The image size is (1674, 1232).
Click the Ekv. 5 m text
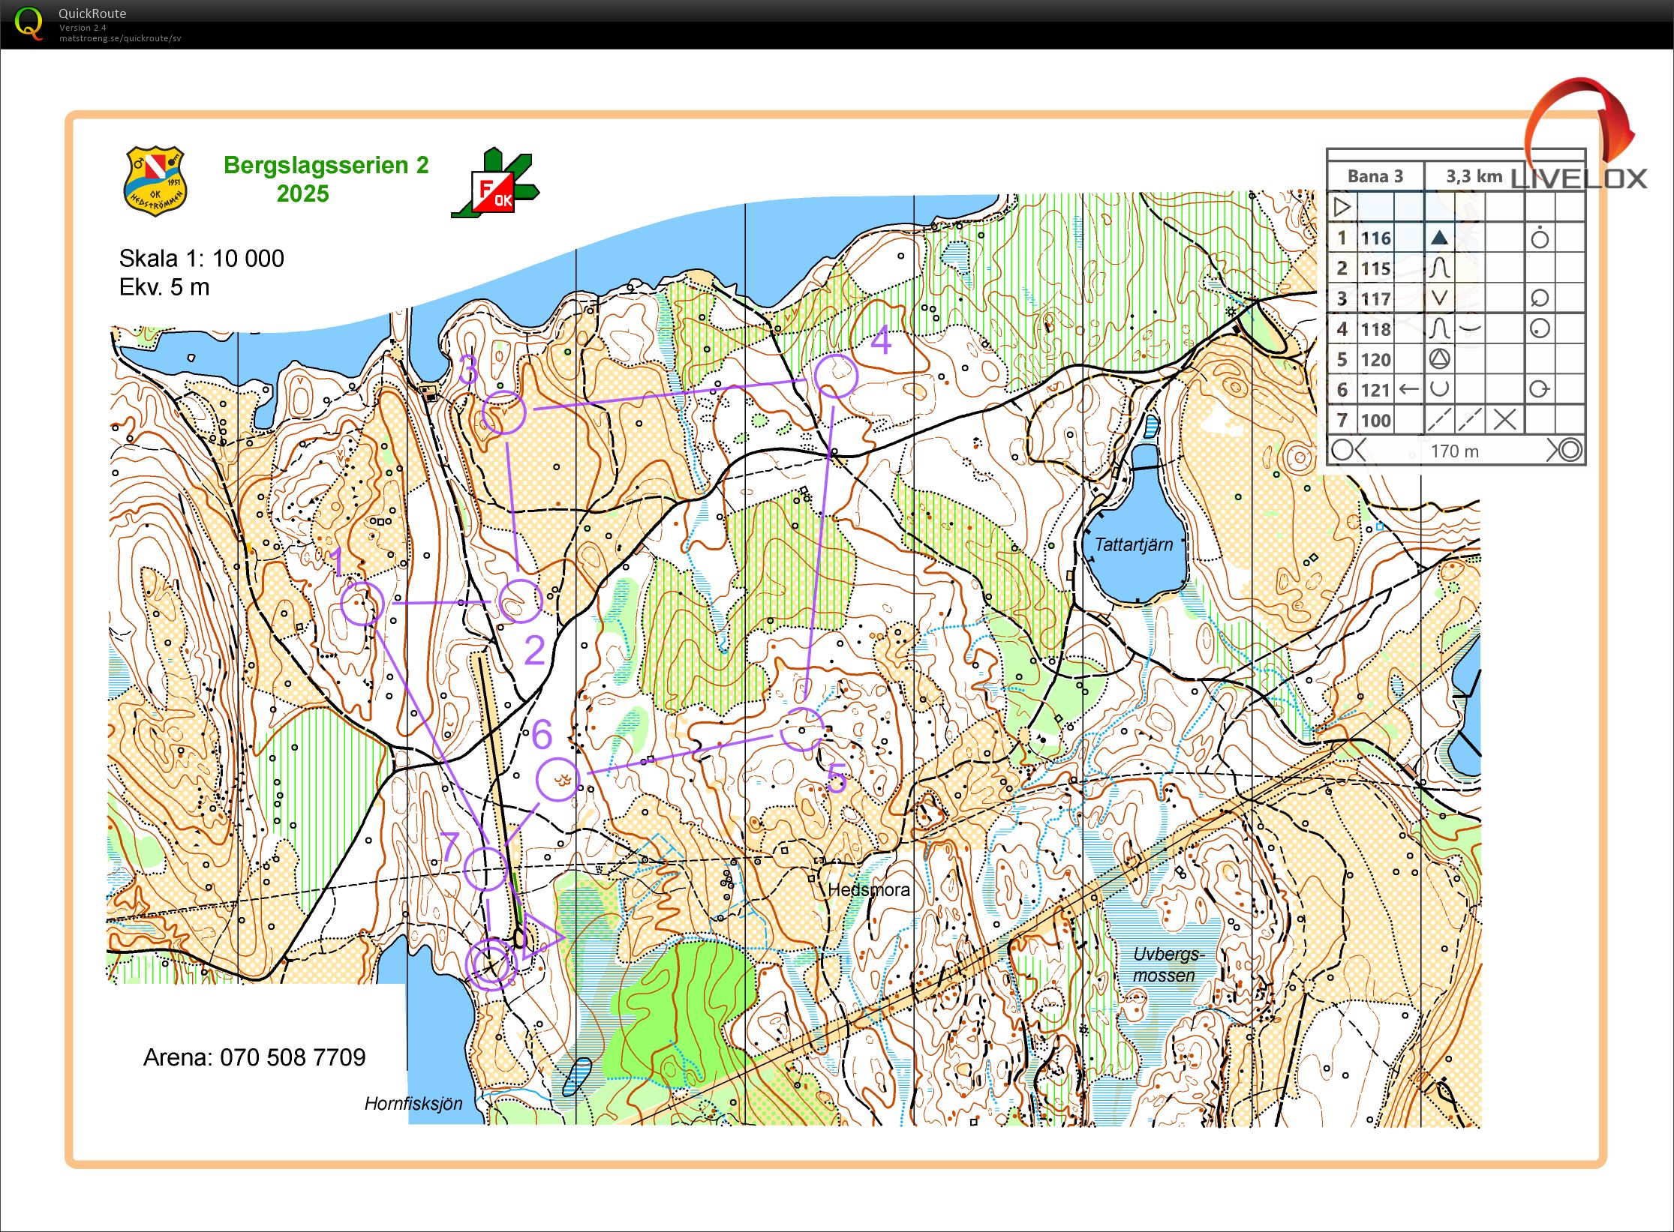[164, 287]
